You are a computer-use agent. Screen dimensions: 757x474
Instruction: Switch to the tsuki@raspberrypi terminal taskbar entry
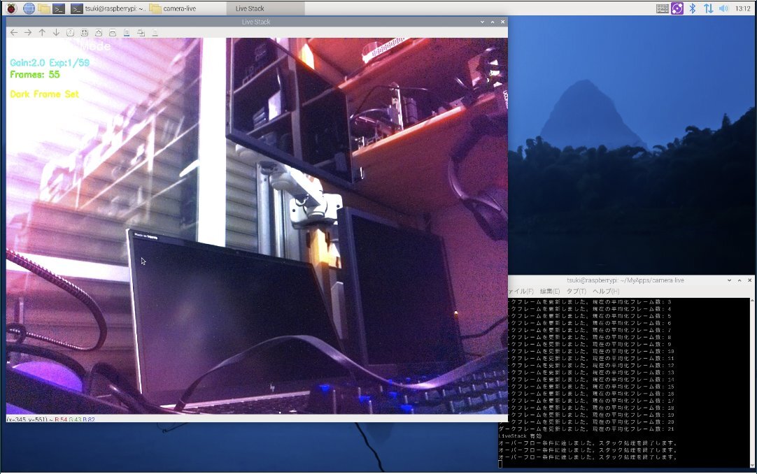(x=108, y=8)
